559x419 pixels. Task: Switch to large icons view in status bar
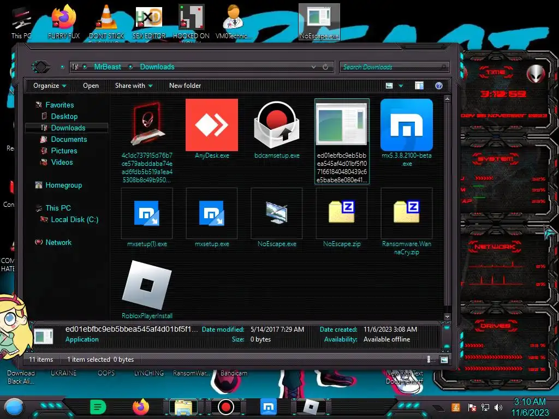click(444, 360)
